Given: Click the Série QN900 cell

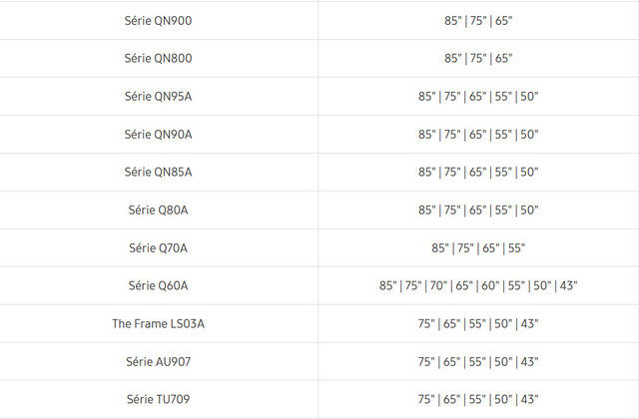Looking at the screenshot, I should click(159, 20).
